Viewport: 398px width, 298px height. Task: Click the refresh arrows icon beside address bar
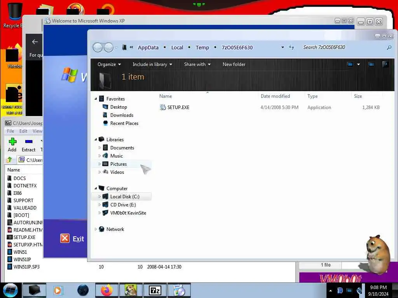point(292,47)
